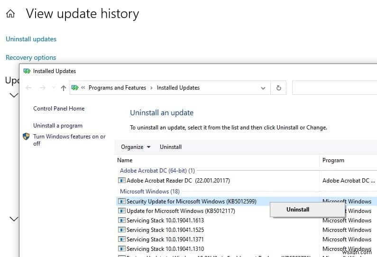Click Adobe Acrobat DC program cell
This screenshot has width=377, height=257.
click(349, 181)
